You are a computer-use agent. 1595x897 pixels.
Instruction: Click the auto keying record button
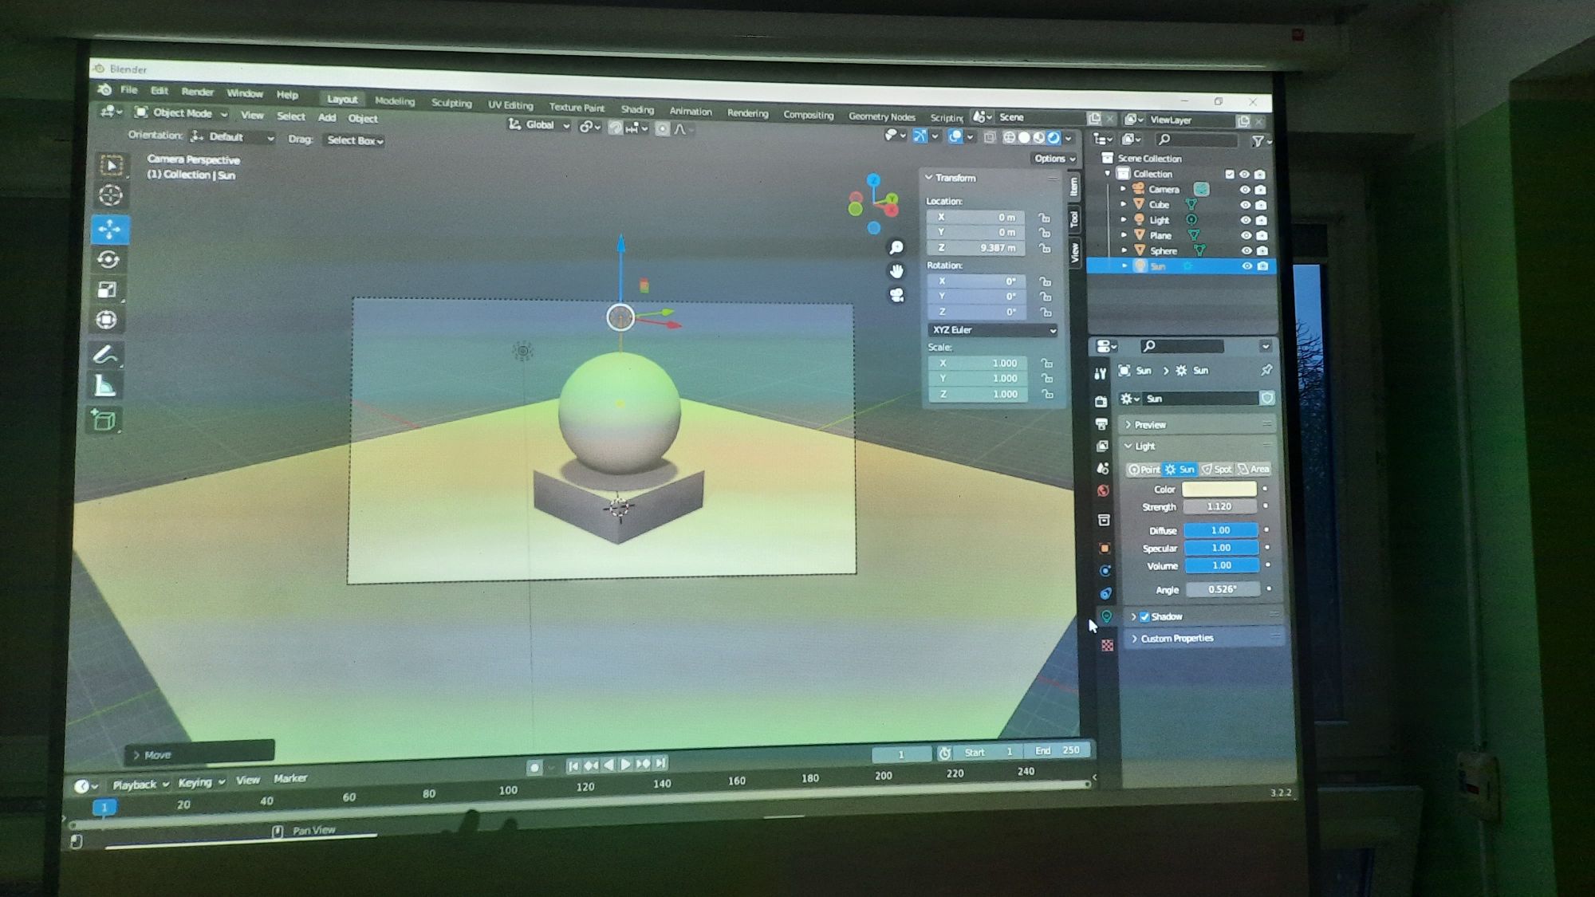534,767
